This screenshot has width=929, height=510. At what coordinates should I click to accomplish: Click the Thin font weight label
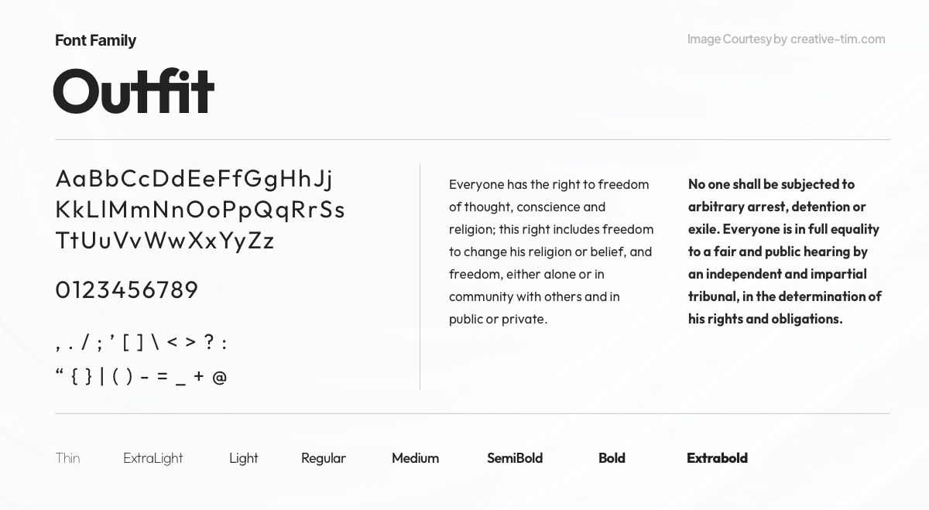pos(67,458)
